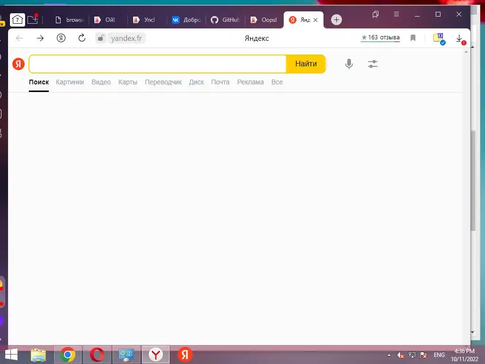Go back with the back arrow
The height and width of the screenshot is (364, 485).
(19, 38)
